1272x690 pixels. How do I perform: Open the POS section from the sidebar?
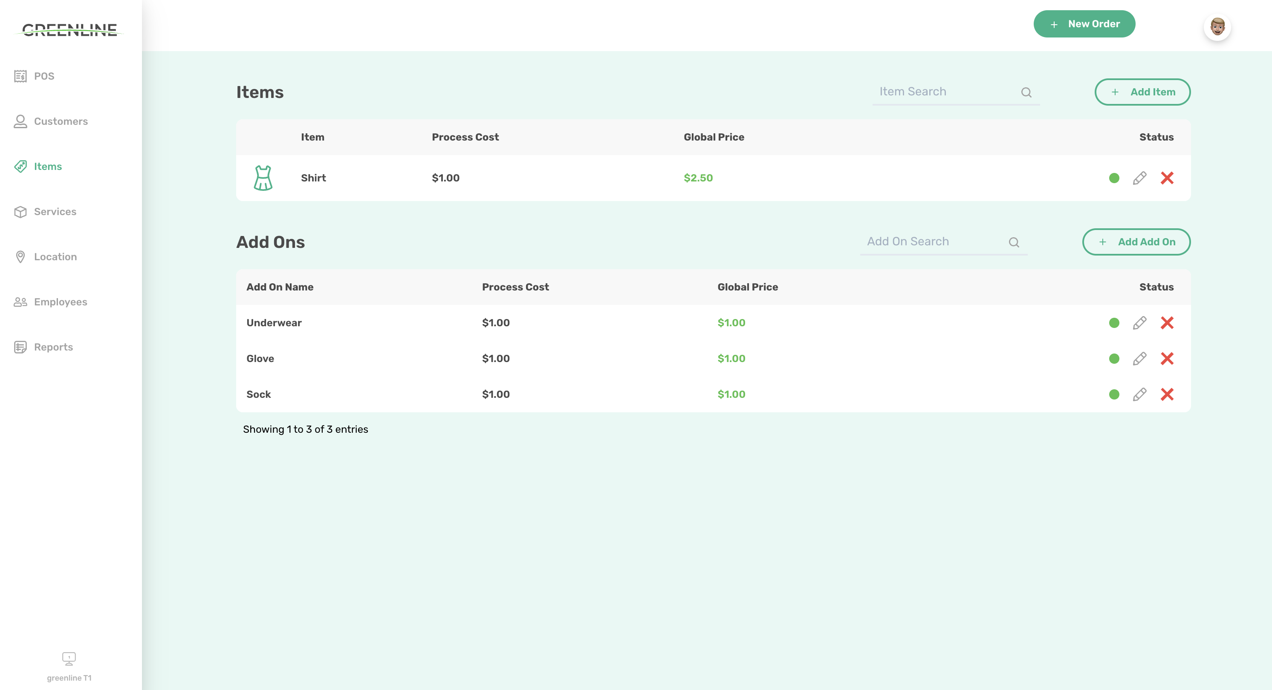click(20, 76)
